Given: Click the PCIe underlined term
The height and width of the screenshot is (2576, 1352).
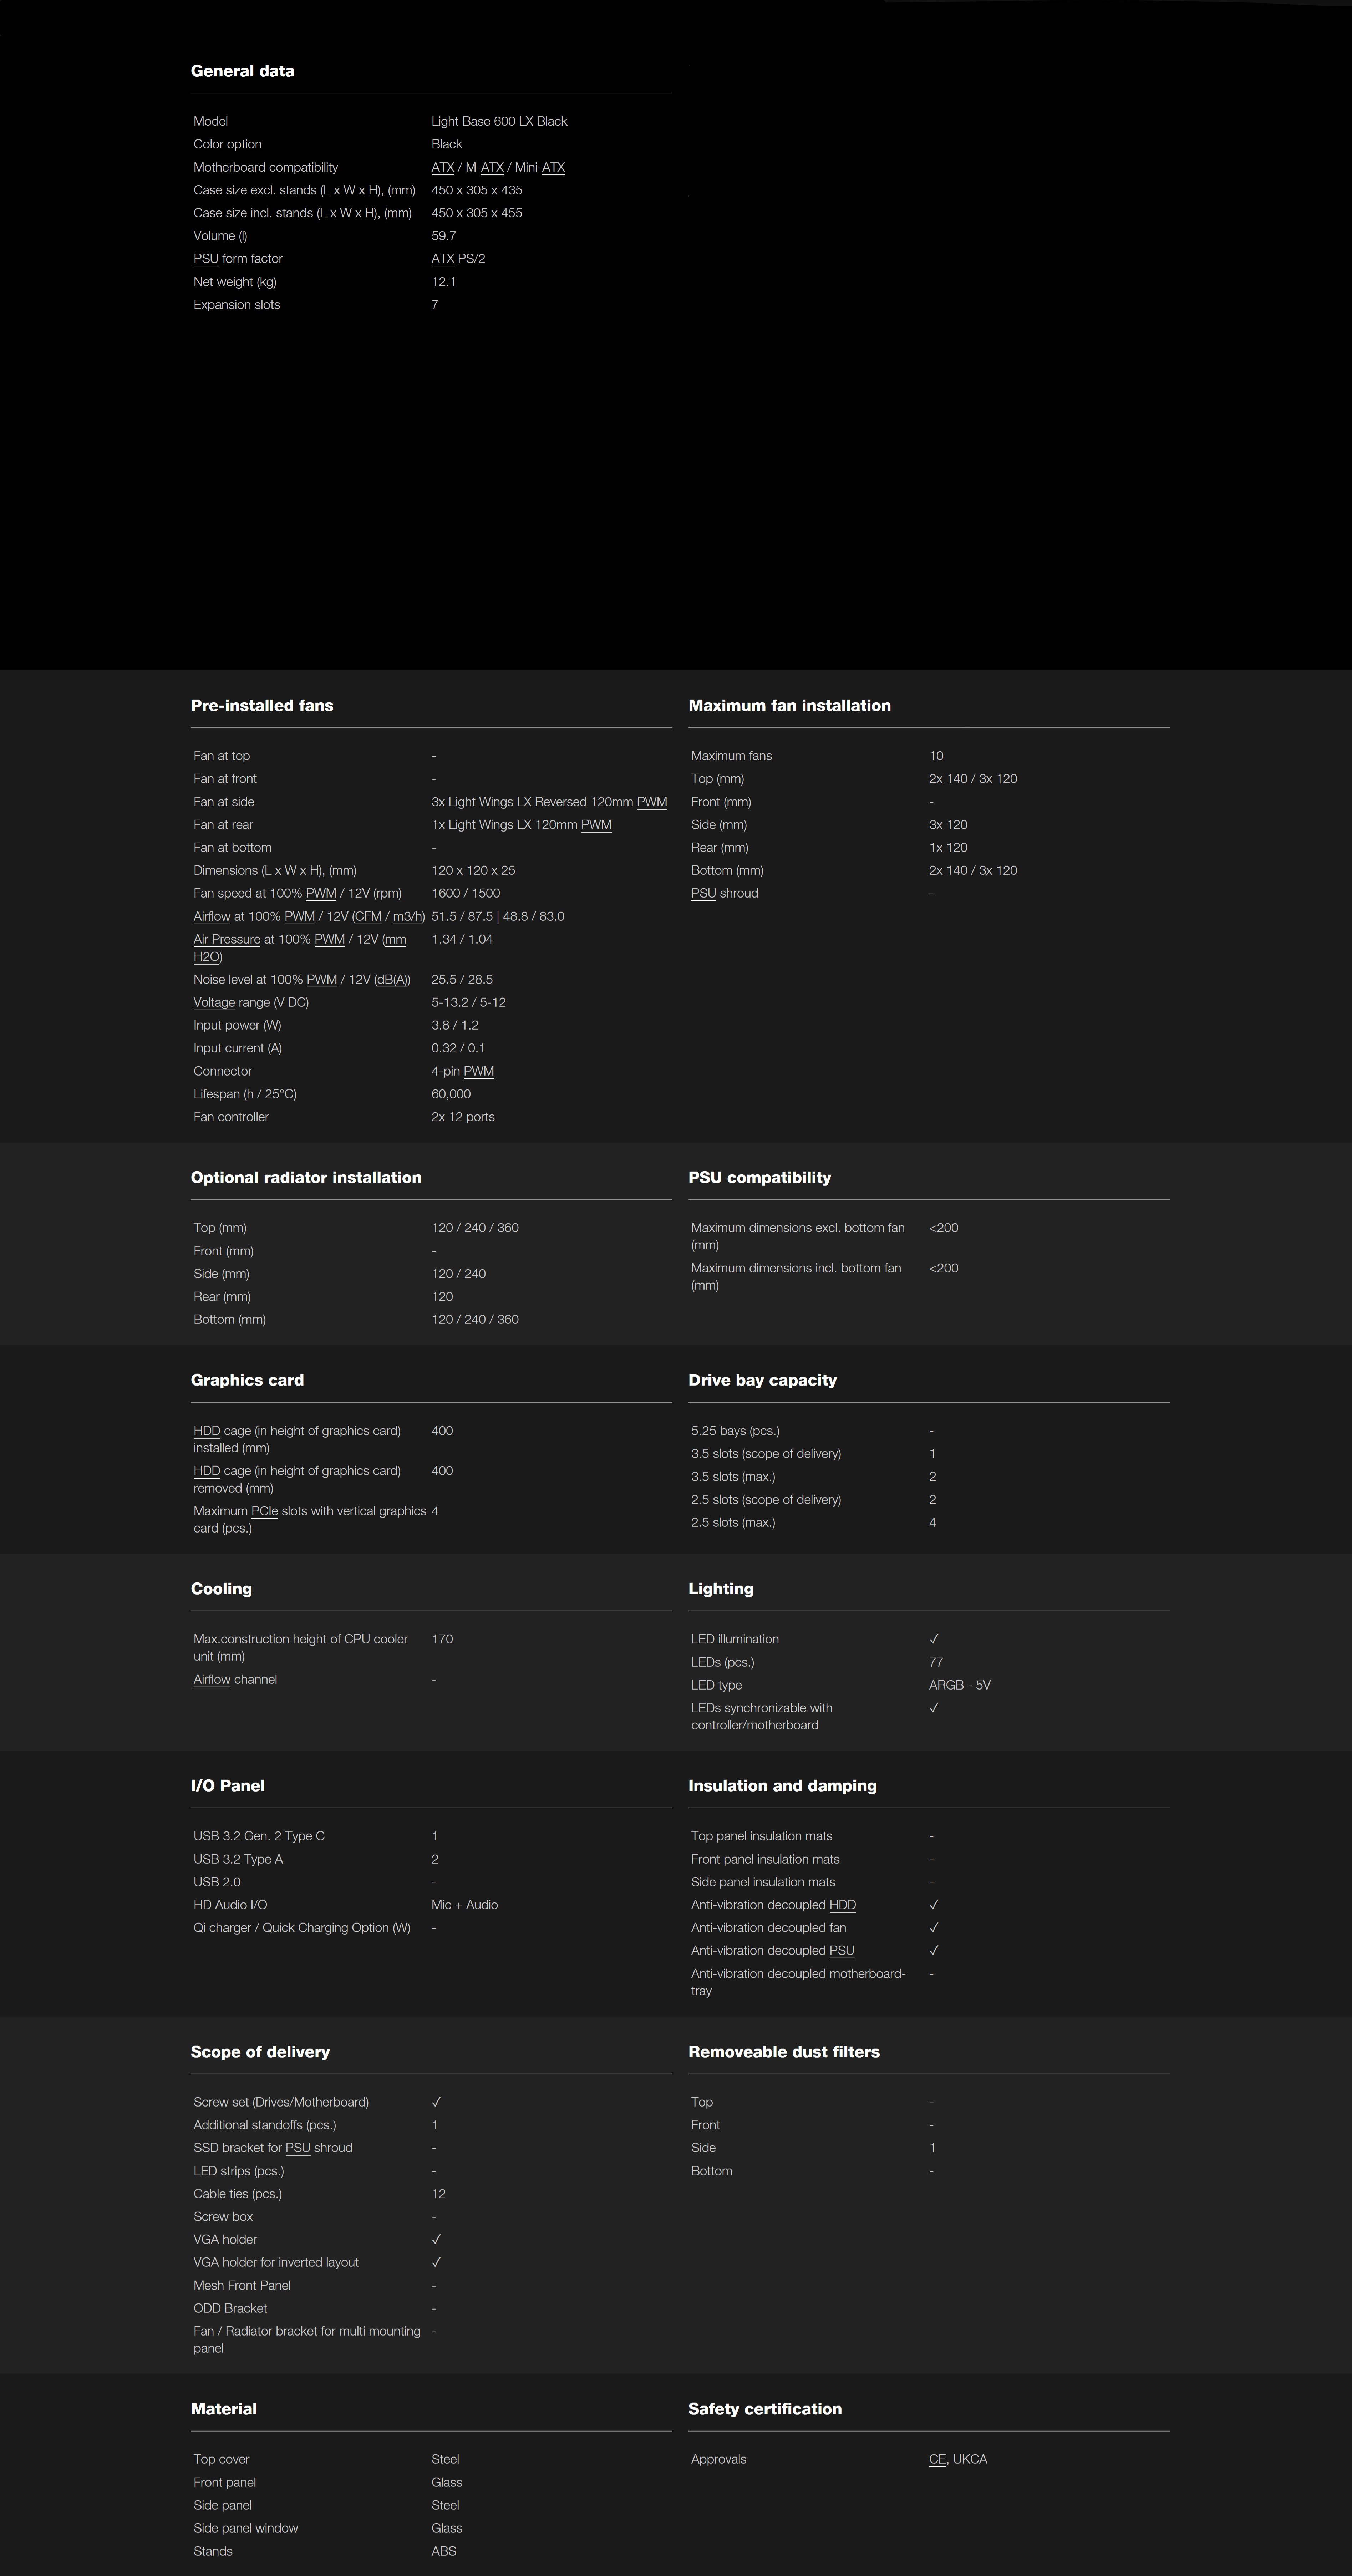Looking at the screenshot, I should click(x=265, y=1511).
